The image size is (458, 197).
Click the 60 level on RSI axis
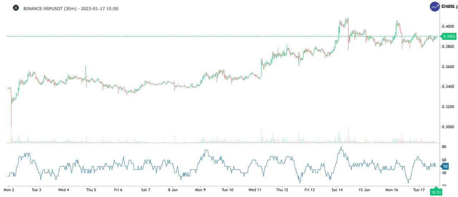click(444, 160)
